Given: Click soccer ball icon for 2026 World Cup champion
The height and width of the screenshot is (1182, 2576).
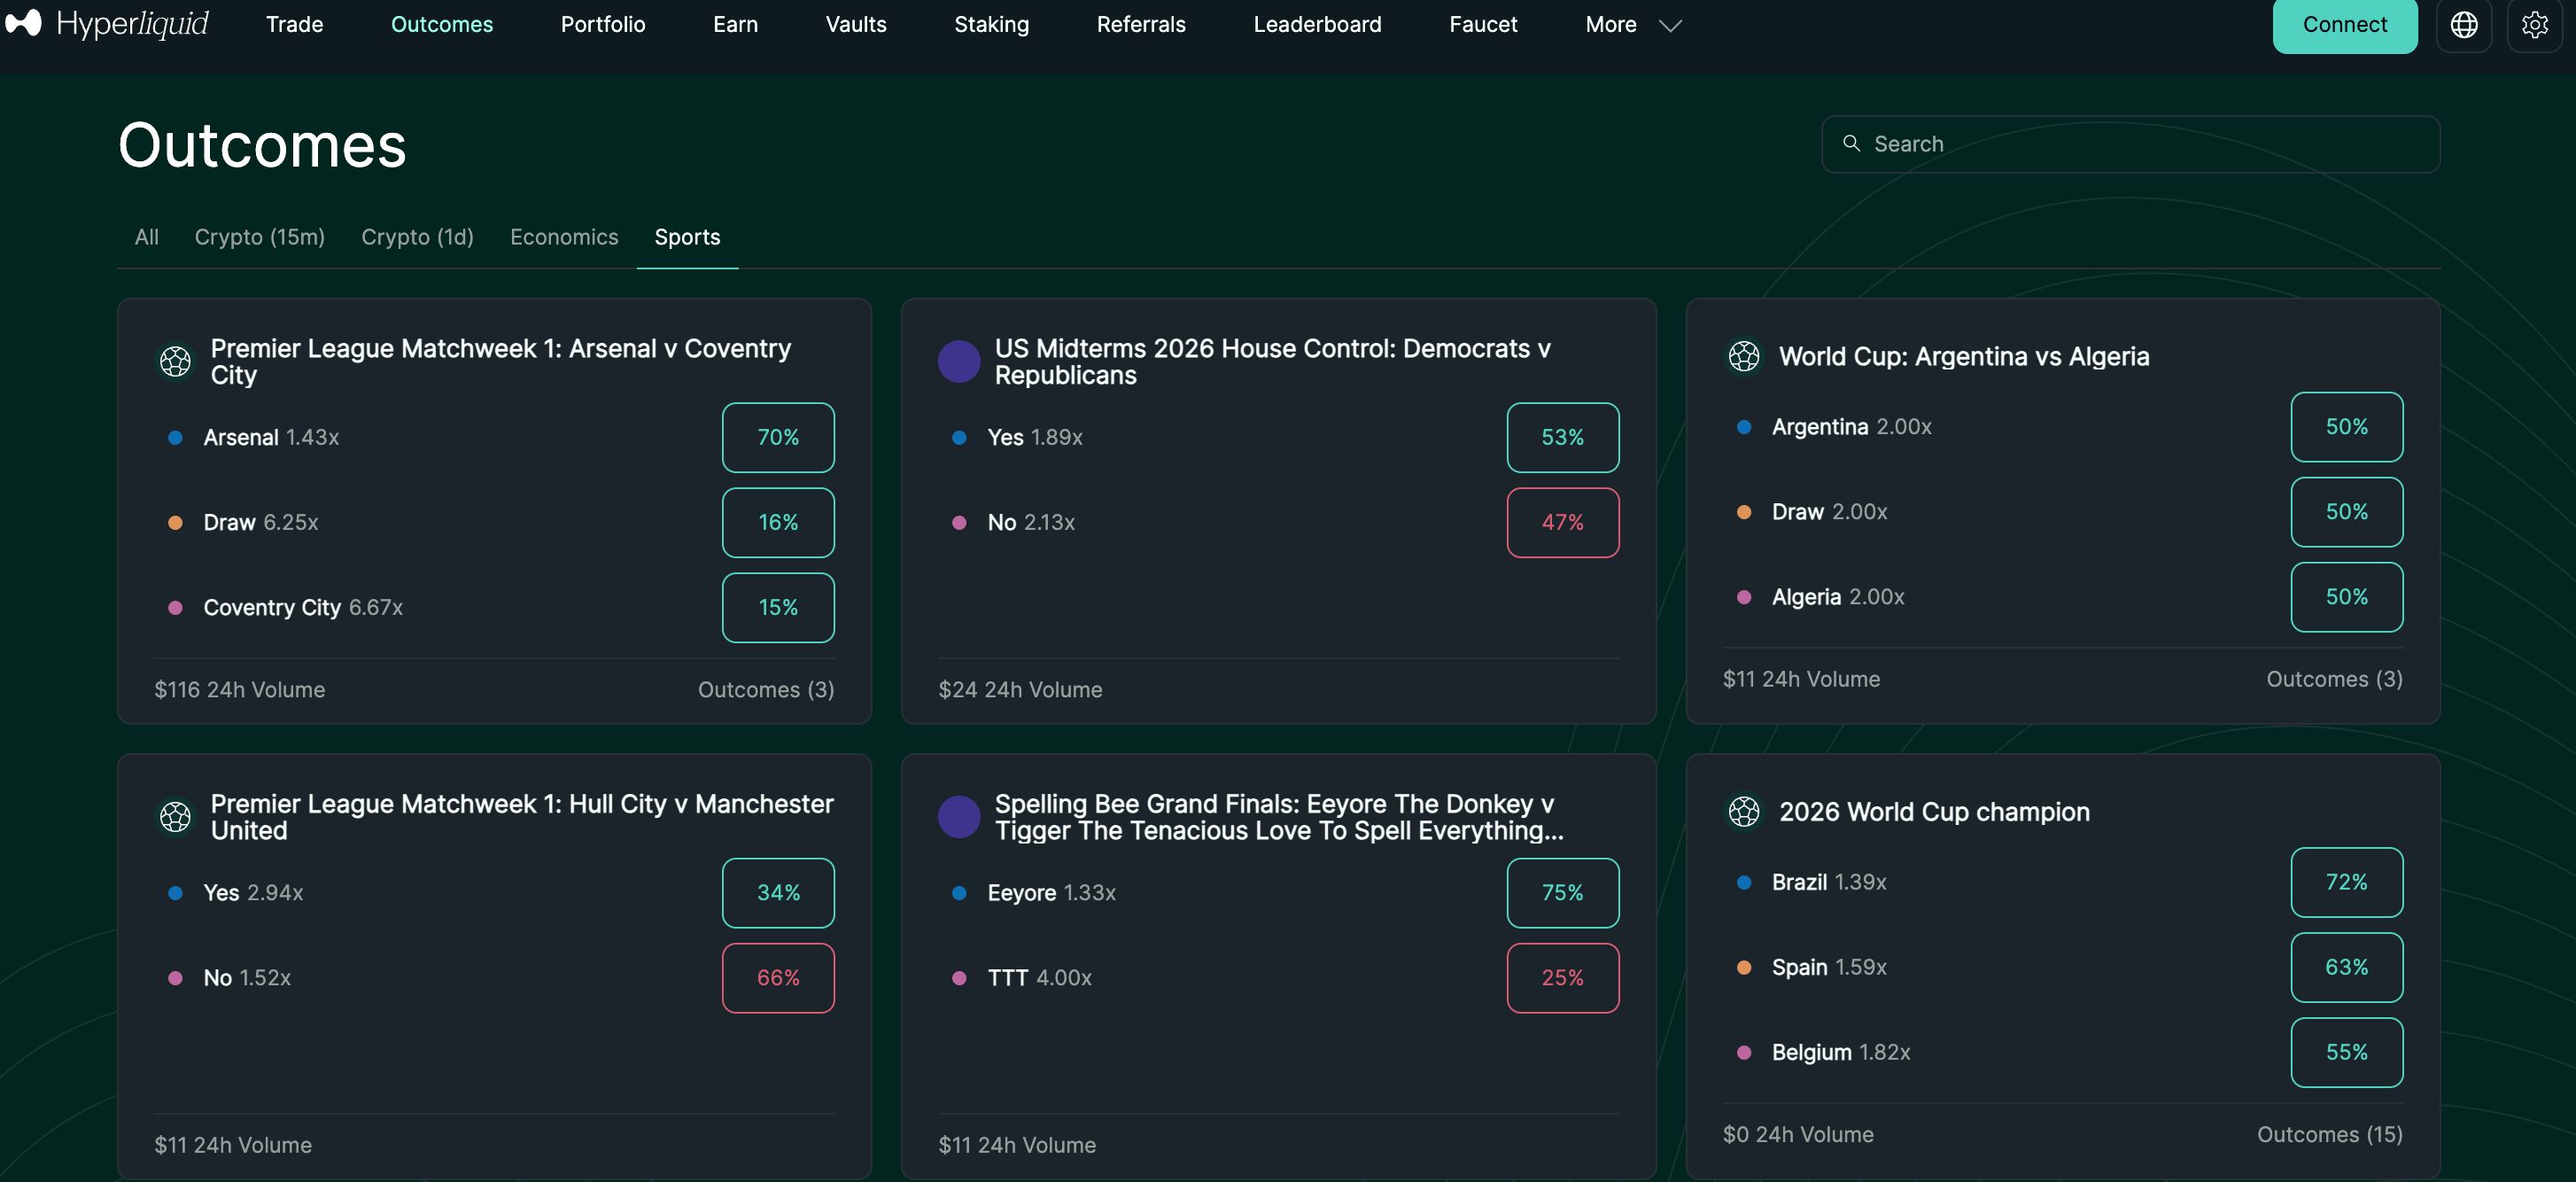Looking at the screenshot, I should pyautogui.click(x=1743, y=811).
